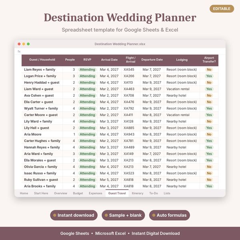Click the Guest Travel tab
The image size is (240, 240).
(x=117, y=193)
